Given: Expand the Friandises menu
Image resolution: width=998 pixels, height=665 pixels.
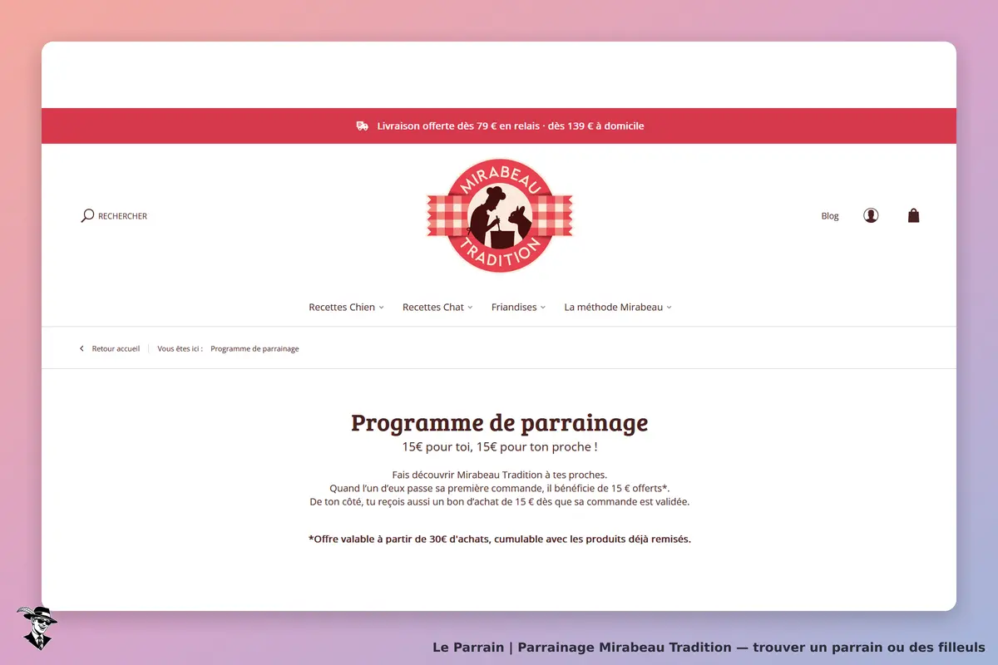Looking at the screenshot, I should point(518,308).
